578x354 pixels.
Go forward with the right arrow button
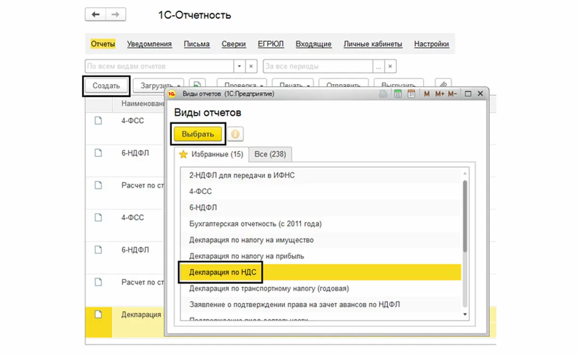(x=116, y=15)
